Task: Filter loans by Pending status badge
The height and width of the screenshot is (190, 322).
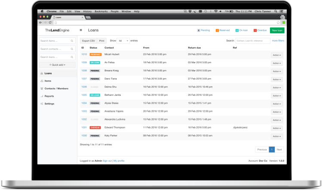Action: tap(204, 31)
